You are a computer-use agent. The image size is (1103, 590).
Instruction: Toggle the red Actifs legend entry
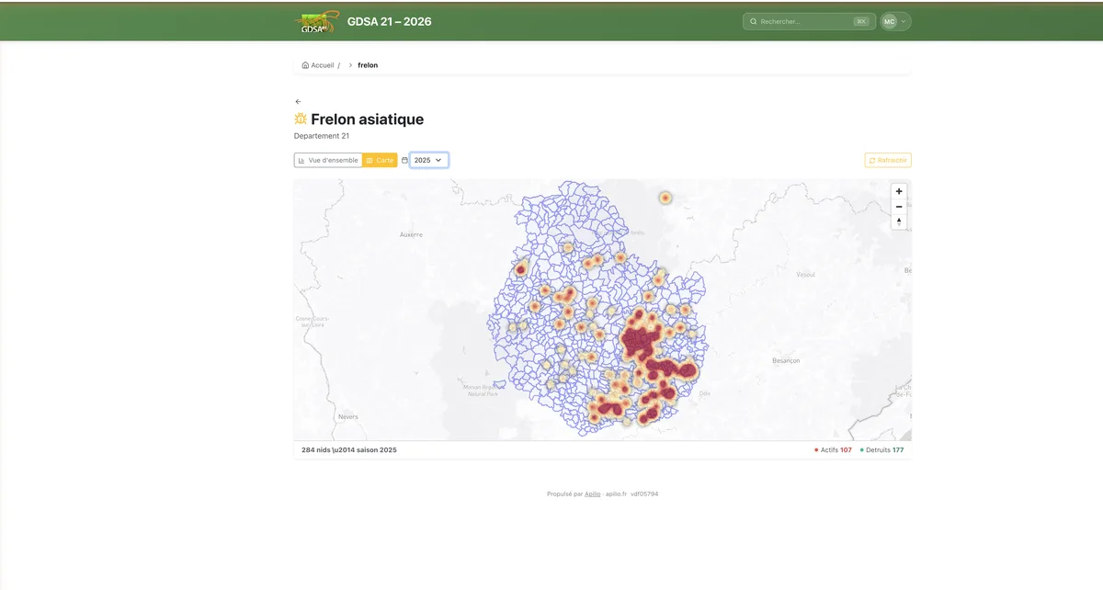tap(833, 449)
